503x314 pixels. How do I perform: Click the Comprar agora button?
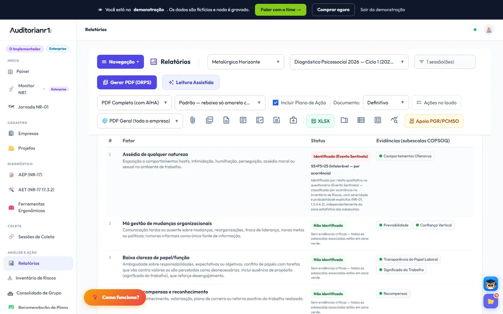click(x=333, y=10)
